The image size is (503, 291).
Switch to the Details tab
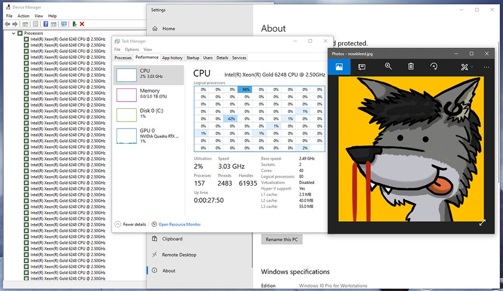222,57
